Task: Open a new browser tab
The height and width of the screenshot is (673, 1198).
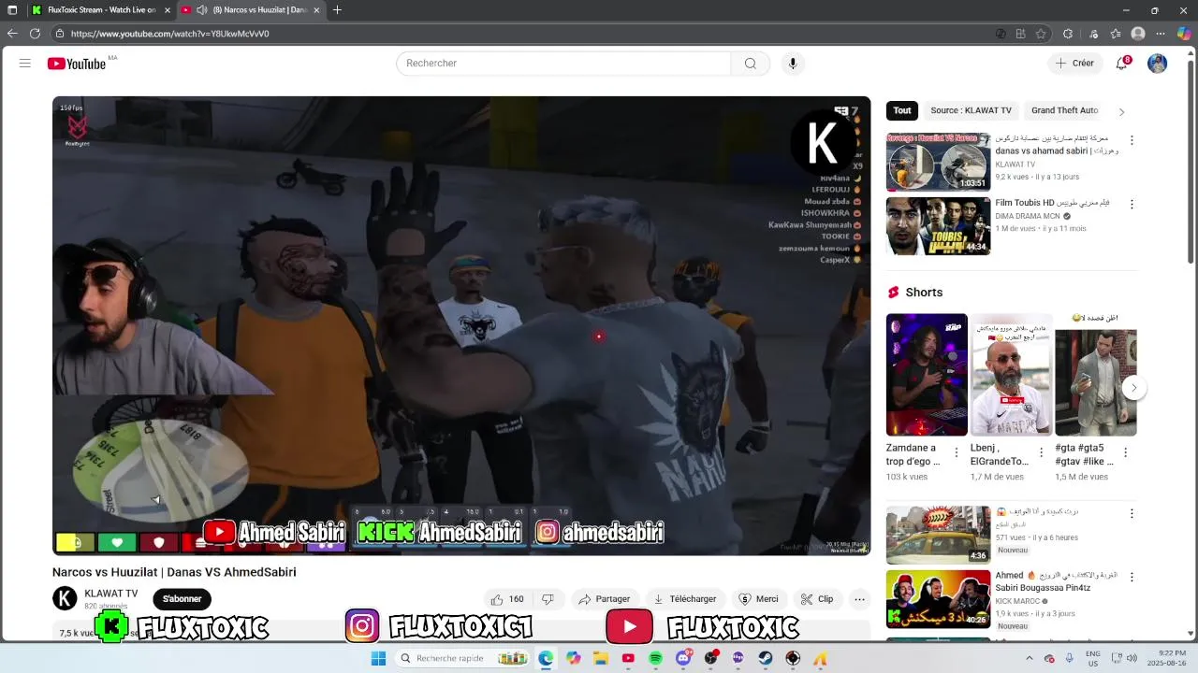Action: point(337,10)
